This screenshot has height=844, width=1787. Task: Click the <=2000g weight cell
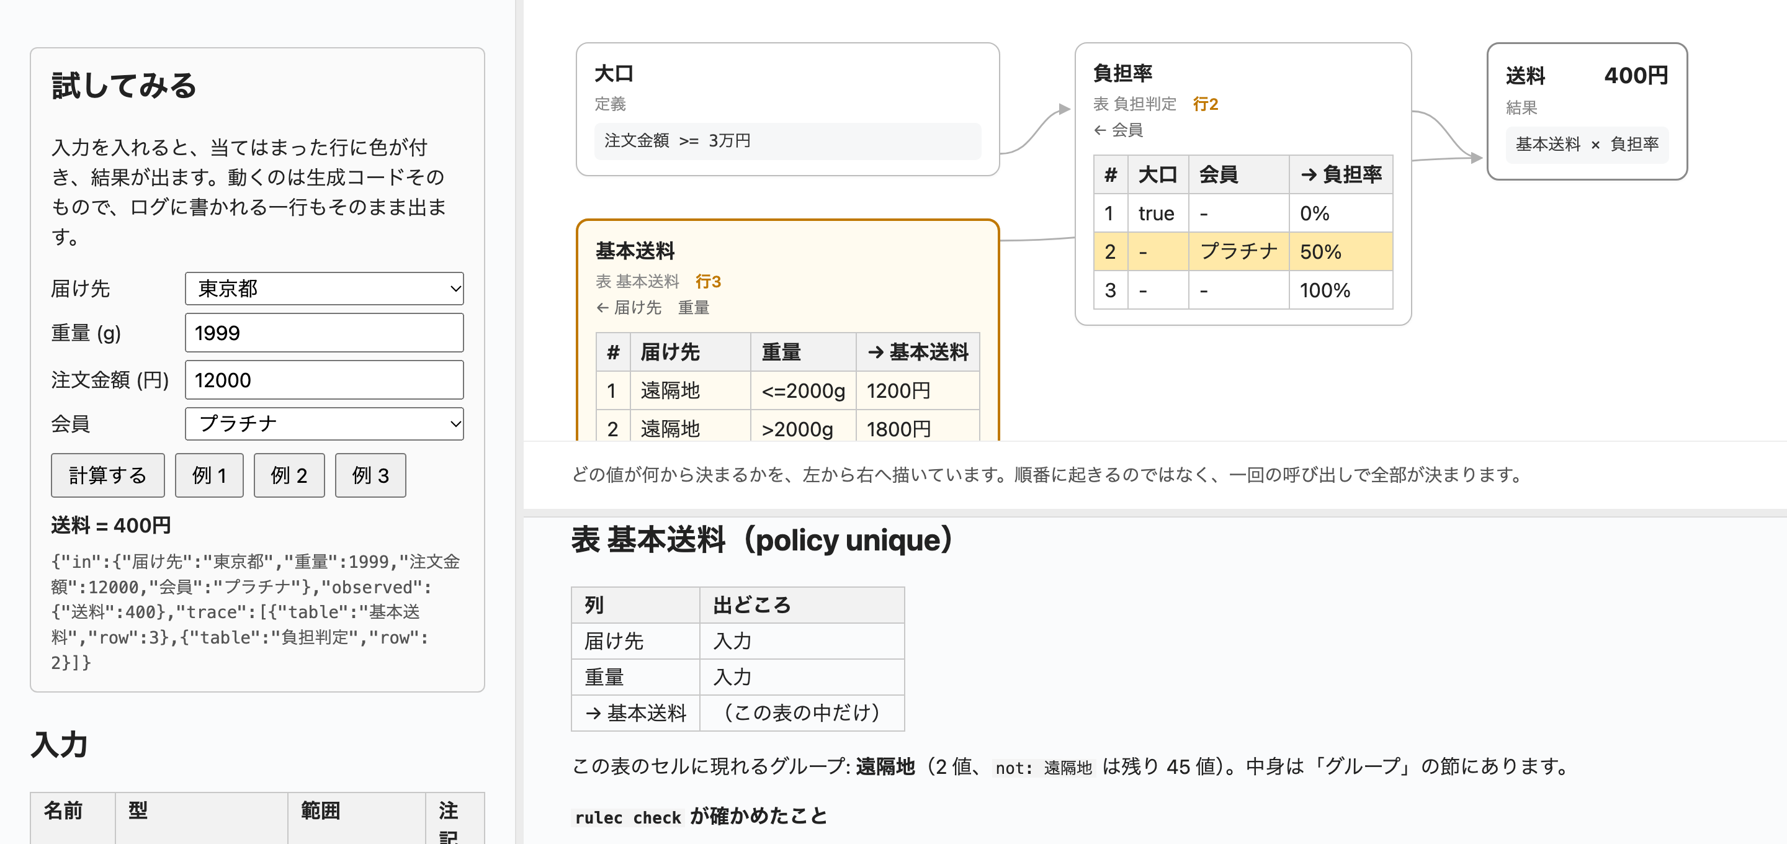click(804, 391)
